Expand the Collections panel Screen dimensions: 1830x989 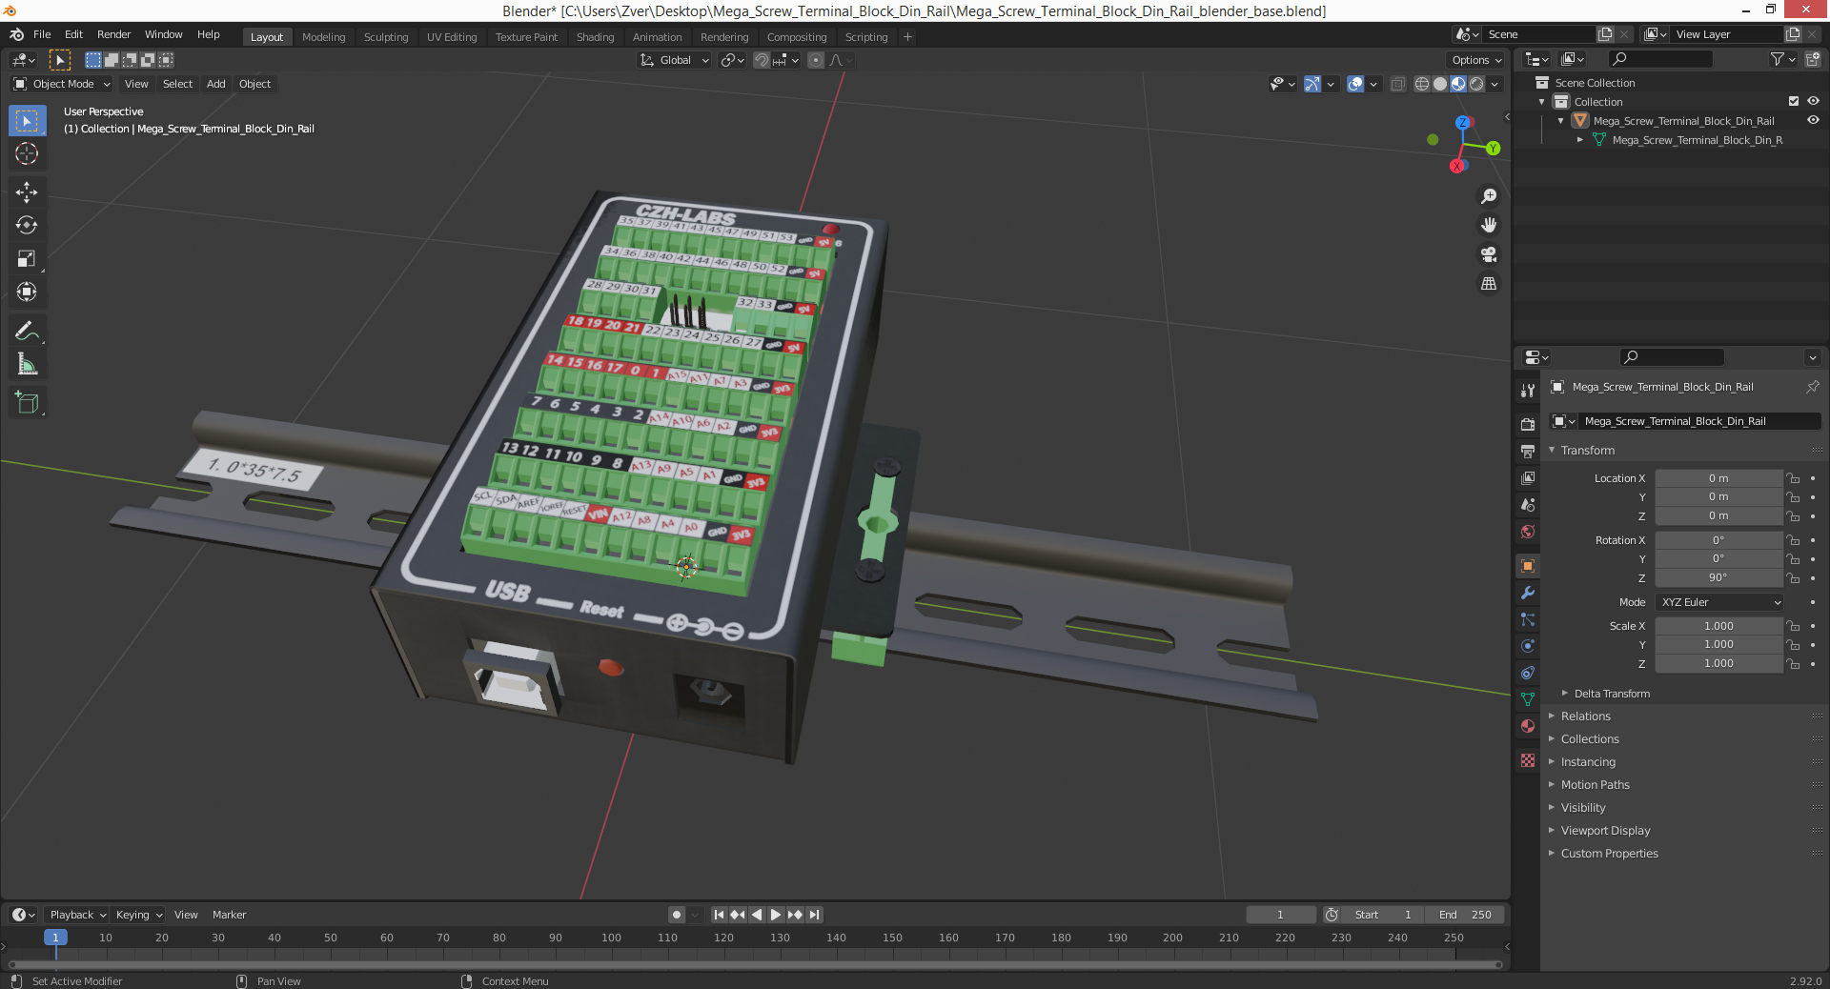point(1589,739)
